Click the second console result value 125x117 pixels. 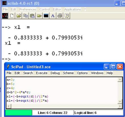click(45, 53)
